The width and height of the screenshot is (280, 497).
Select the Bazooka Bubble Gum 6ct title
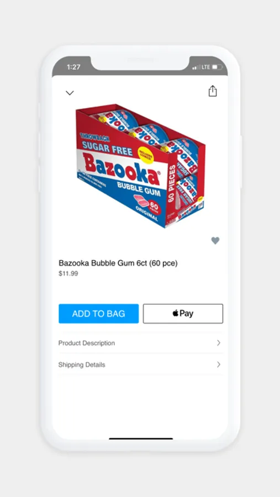coord(118,263)
